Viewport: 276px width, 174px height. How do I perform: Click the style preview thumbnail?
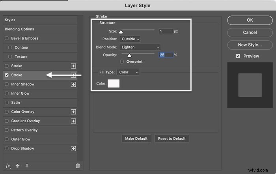tap(250, 85)
